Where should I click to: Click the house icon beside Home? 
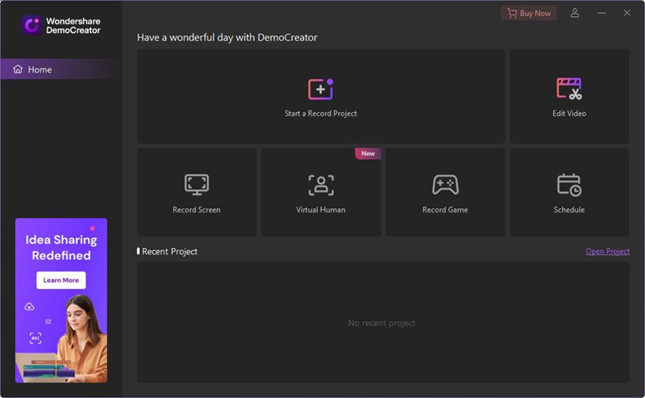click(x=18, y=69)
